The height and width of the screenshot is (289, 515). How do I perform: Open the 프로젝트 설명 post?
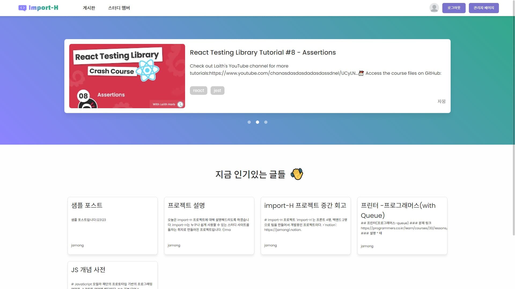209,226
